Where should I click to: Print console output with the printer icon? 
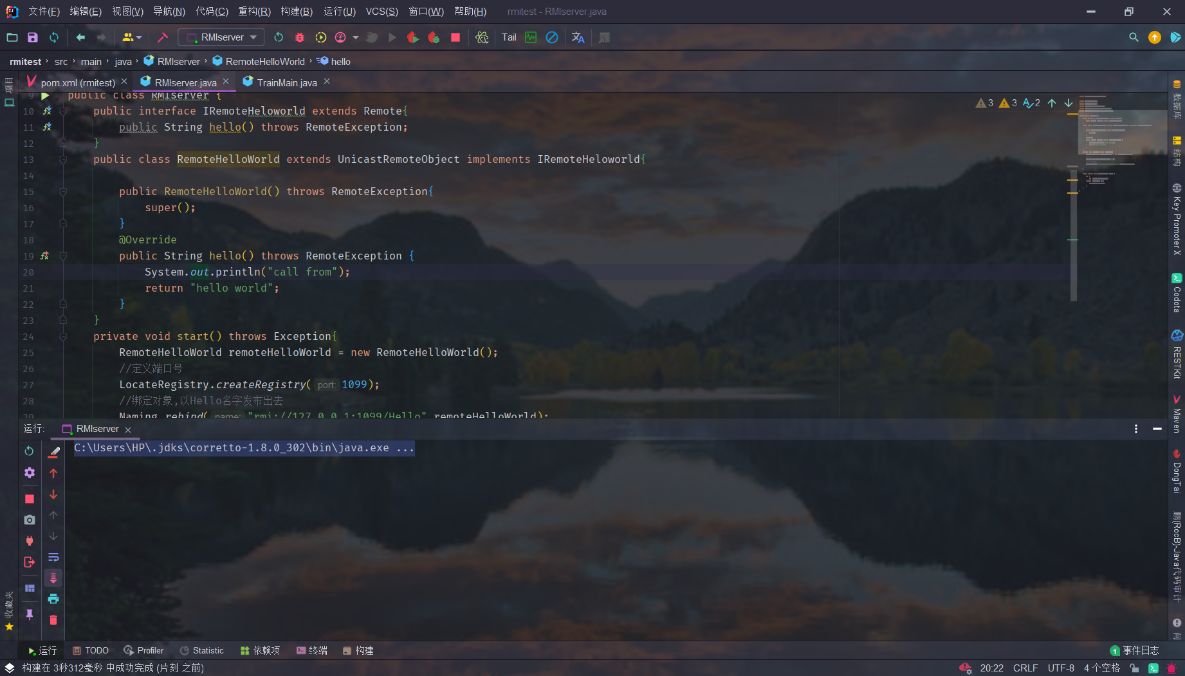(53, 599)
